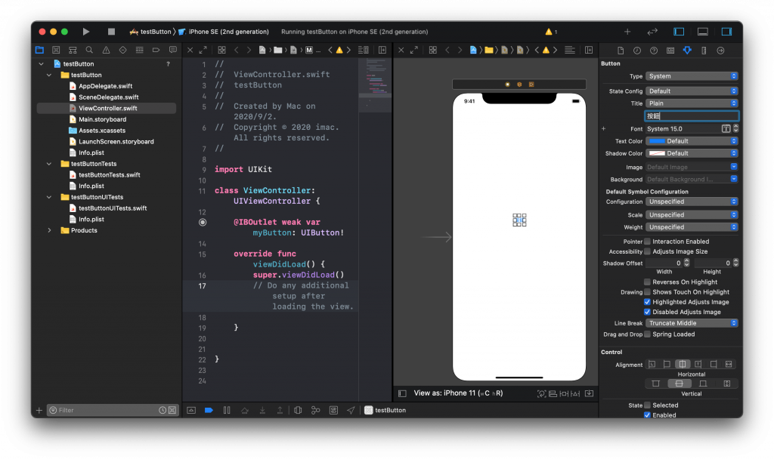Open the Breakpoint navigator tag icon
Image resolution: width=774 pixels, height=459 pixels.
coord(156,50)
